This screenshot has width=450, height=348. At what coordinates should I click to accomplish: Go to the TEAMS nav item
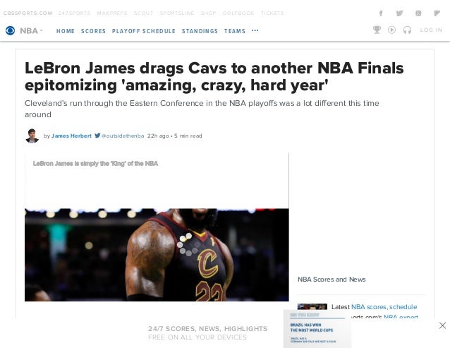pyautogui.click(x=235, y=31)
